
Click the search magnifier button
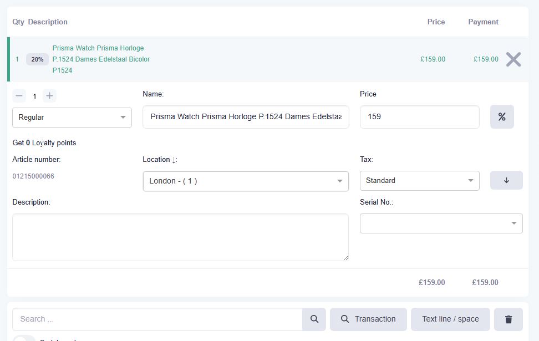(314, 319)
